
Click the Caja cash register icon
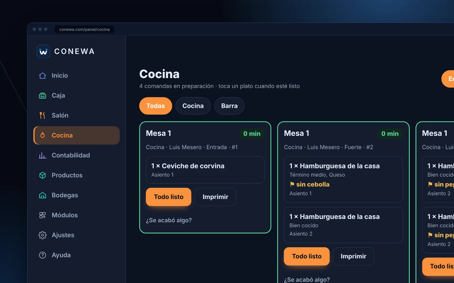(43, 96)
